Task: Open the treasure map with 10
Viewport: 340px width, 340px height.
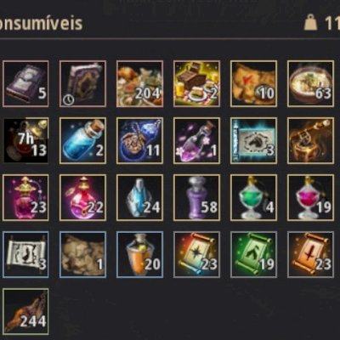Action: tap(253, 83)
